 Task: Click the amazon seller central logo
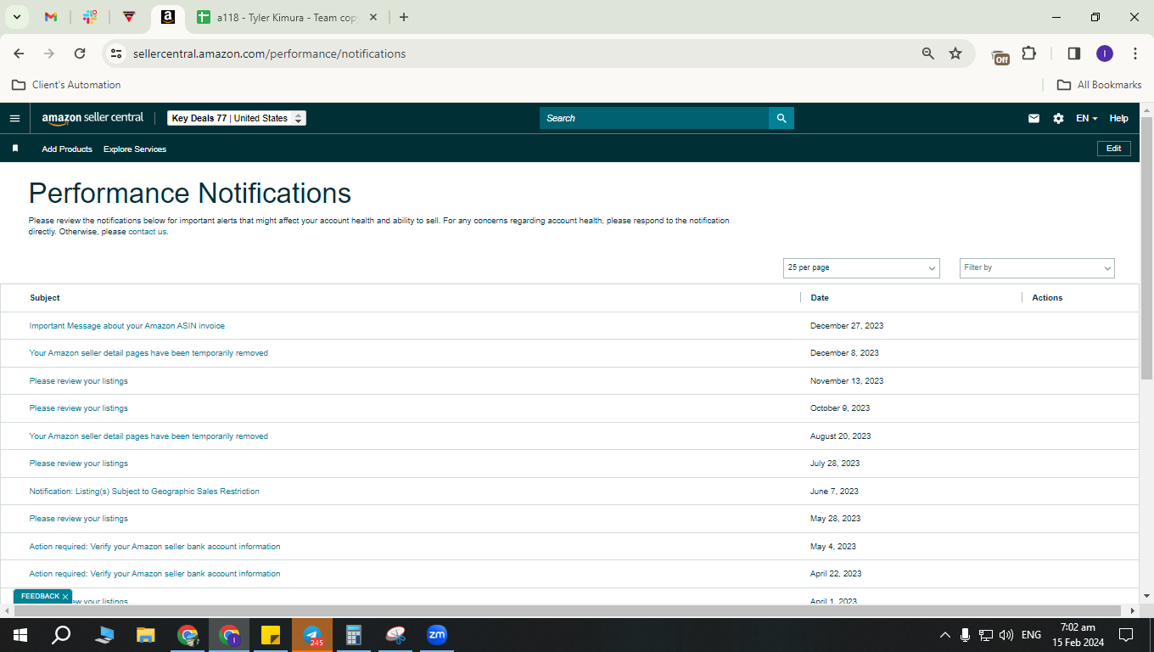pos(92,118)
